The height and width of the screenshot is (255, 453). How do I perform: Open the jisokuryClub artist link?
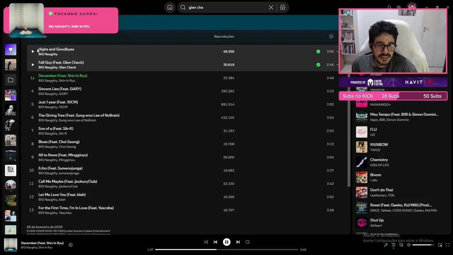point(68,186)
